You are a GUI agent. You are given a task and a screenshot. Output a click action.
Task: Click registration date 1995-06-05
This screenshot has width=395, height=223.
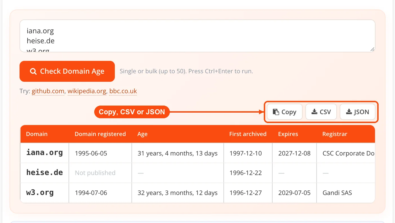click(91, 153)
